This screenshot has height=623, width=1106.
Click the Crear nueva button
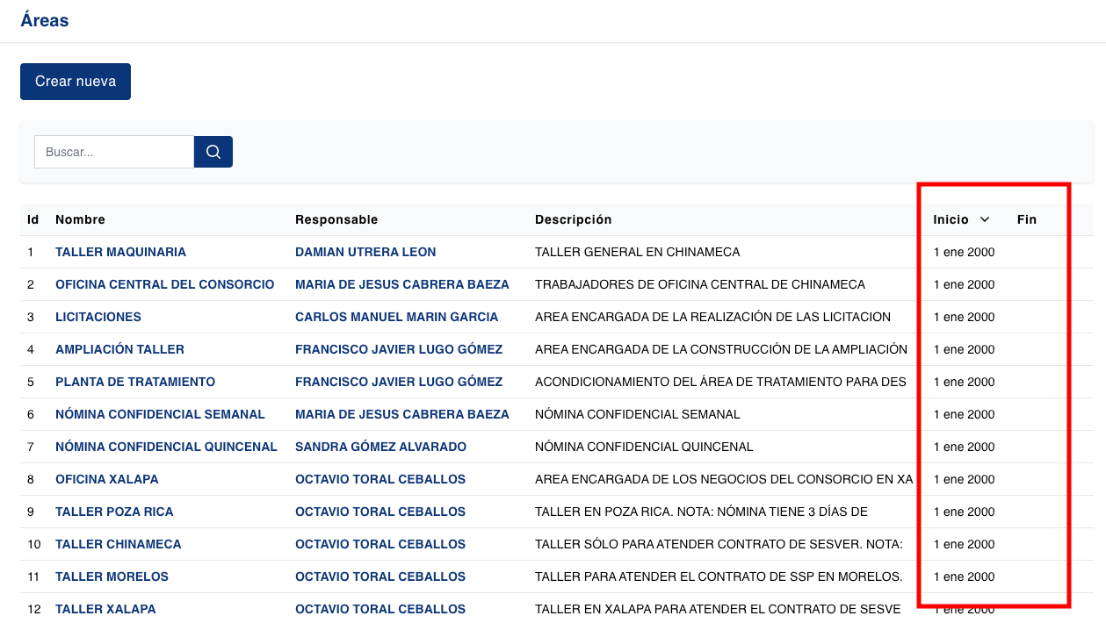pos(75,81)
